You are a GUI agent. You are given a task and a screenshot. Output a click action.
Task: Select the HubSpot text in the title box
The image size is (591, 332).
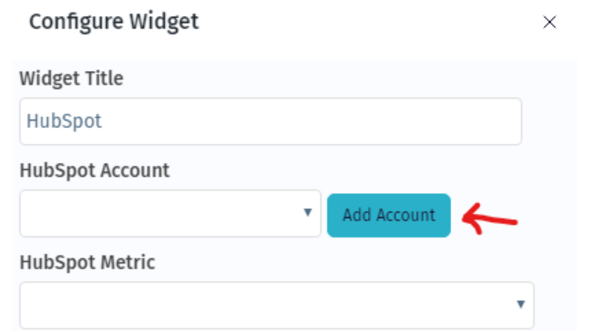(65, 121)
